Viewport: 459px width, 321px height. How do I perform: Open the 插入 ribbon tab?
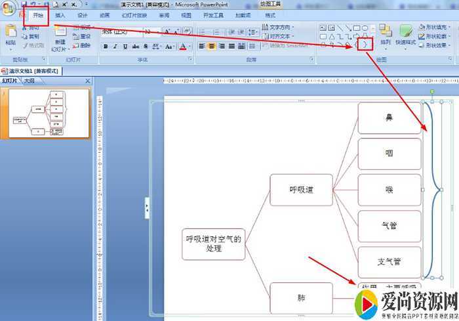tap(60, 15)
